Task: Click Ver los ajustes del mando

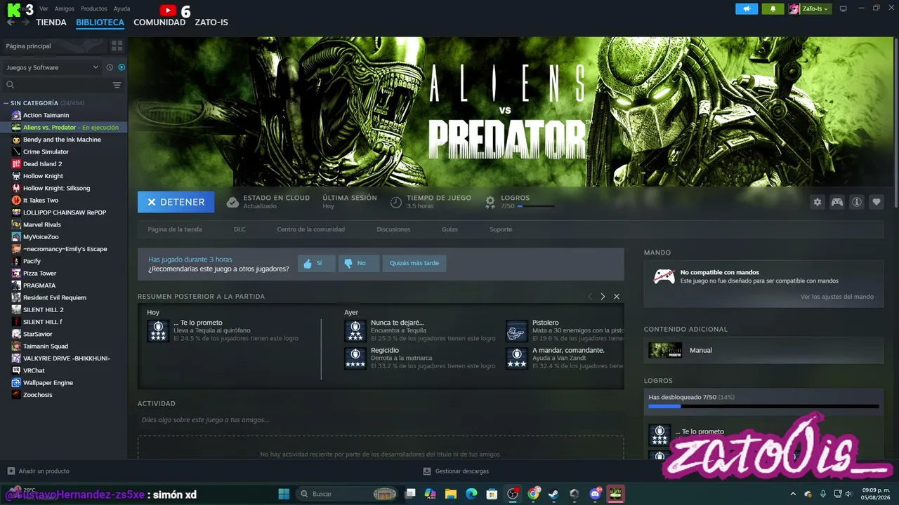Action: point(837,297)
